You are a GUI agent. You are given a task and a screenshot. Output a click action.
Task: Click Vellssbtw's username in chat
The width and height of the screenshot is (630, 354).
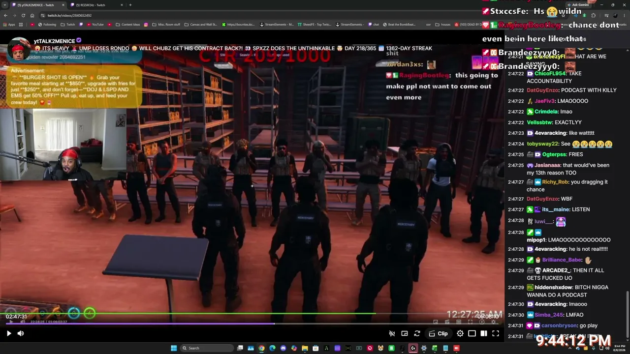[540, 122]
